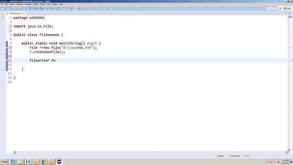Open the File menu
Image resolution: width=293 pixels, height=165 pixels.
click(x=2, y=4)
